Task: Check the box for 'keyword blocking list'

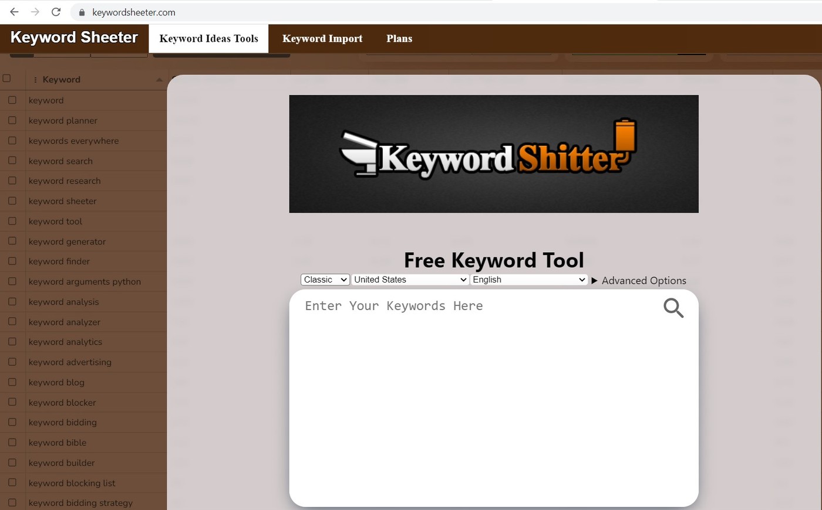Action: tap(12, 482)
